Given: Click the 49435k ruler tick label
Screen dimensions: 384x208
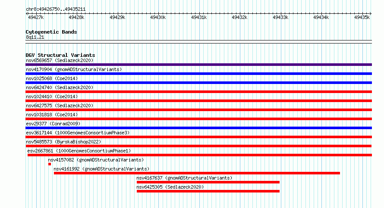Looking at the screenshot, I should (362, 17).
